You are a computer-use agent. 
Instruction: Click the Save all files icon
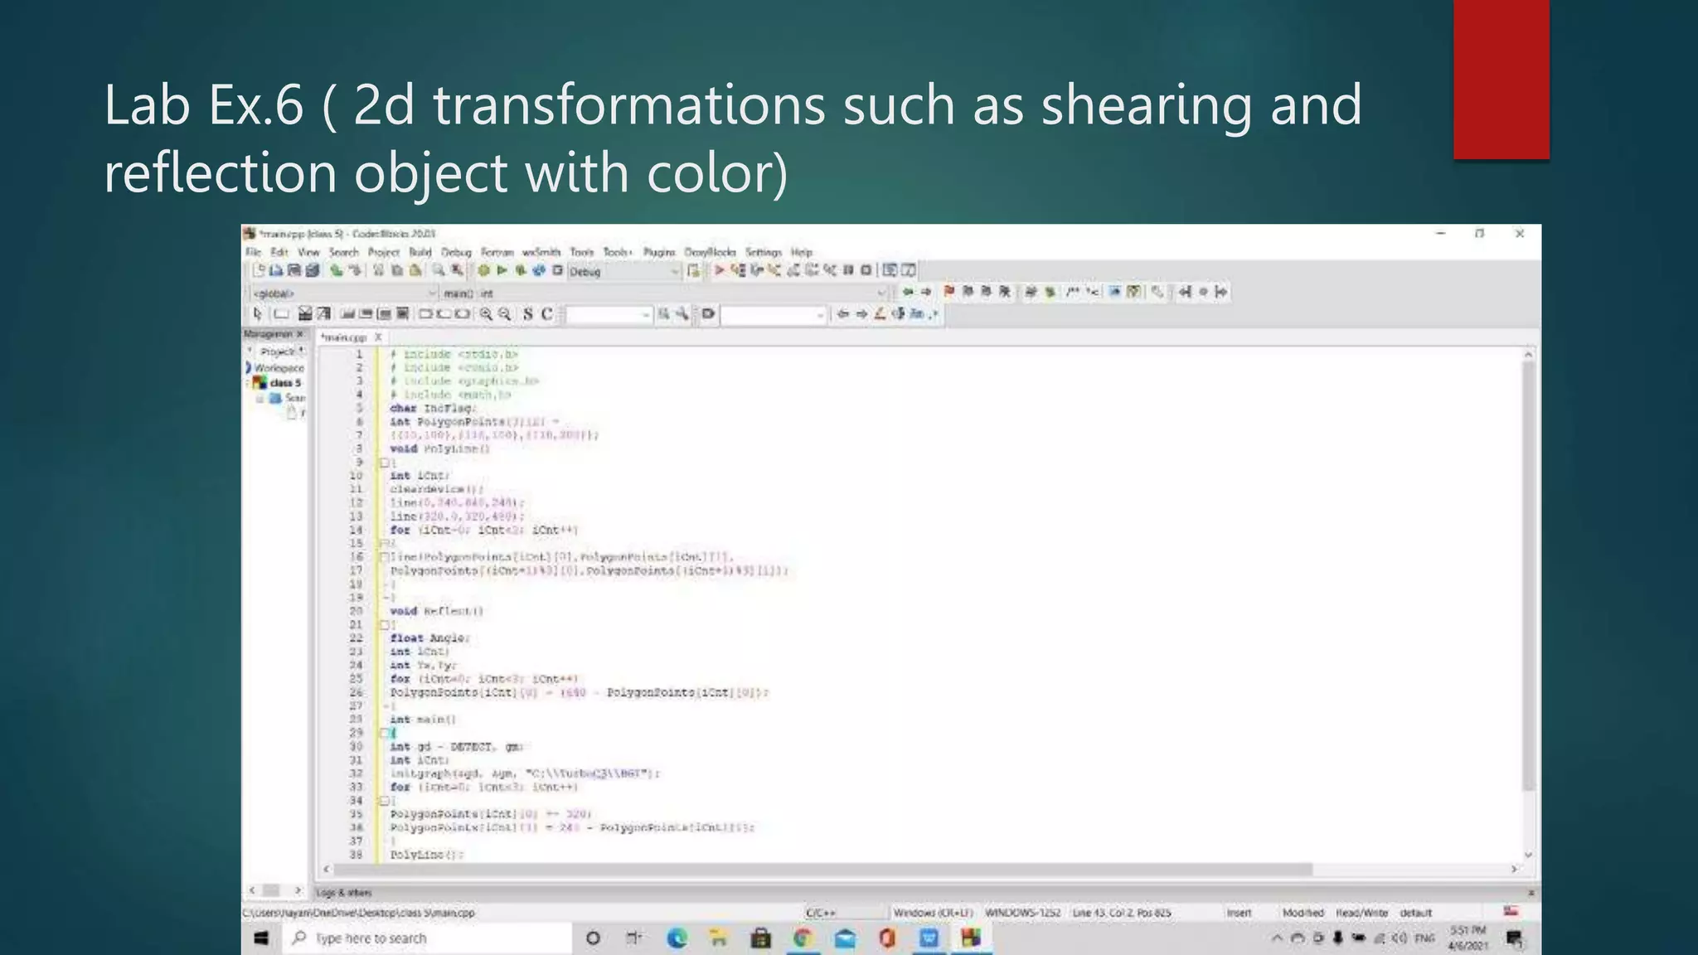pos(313,270)
